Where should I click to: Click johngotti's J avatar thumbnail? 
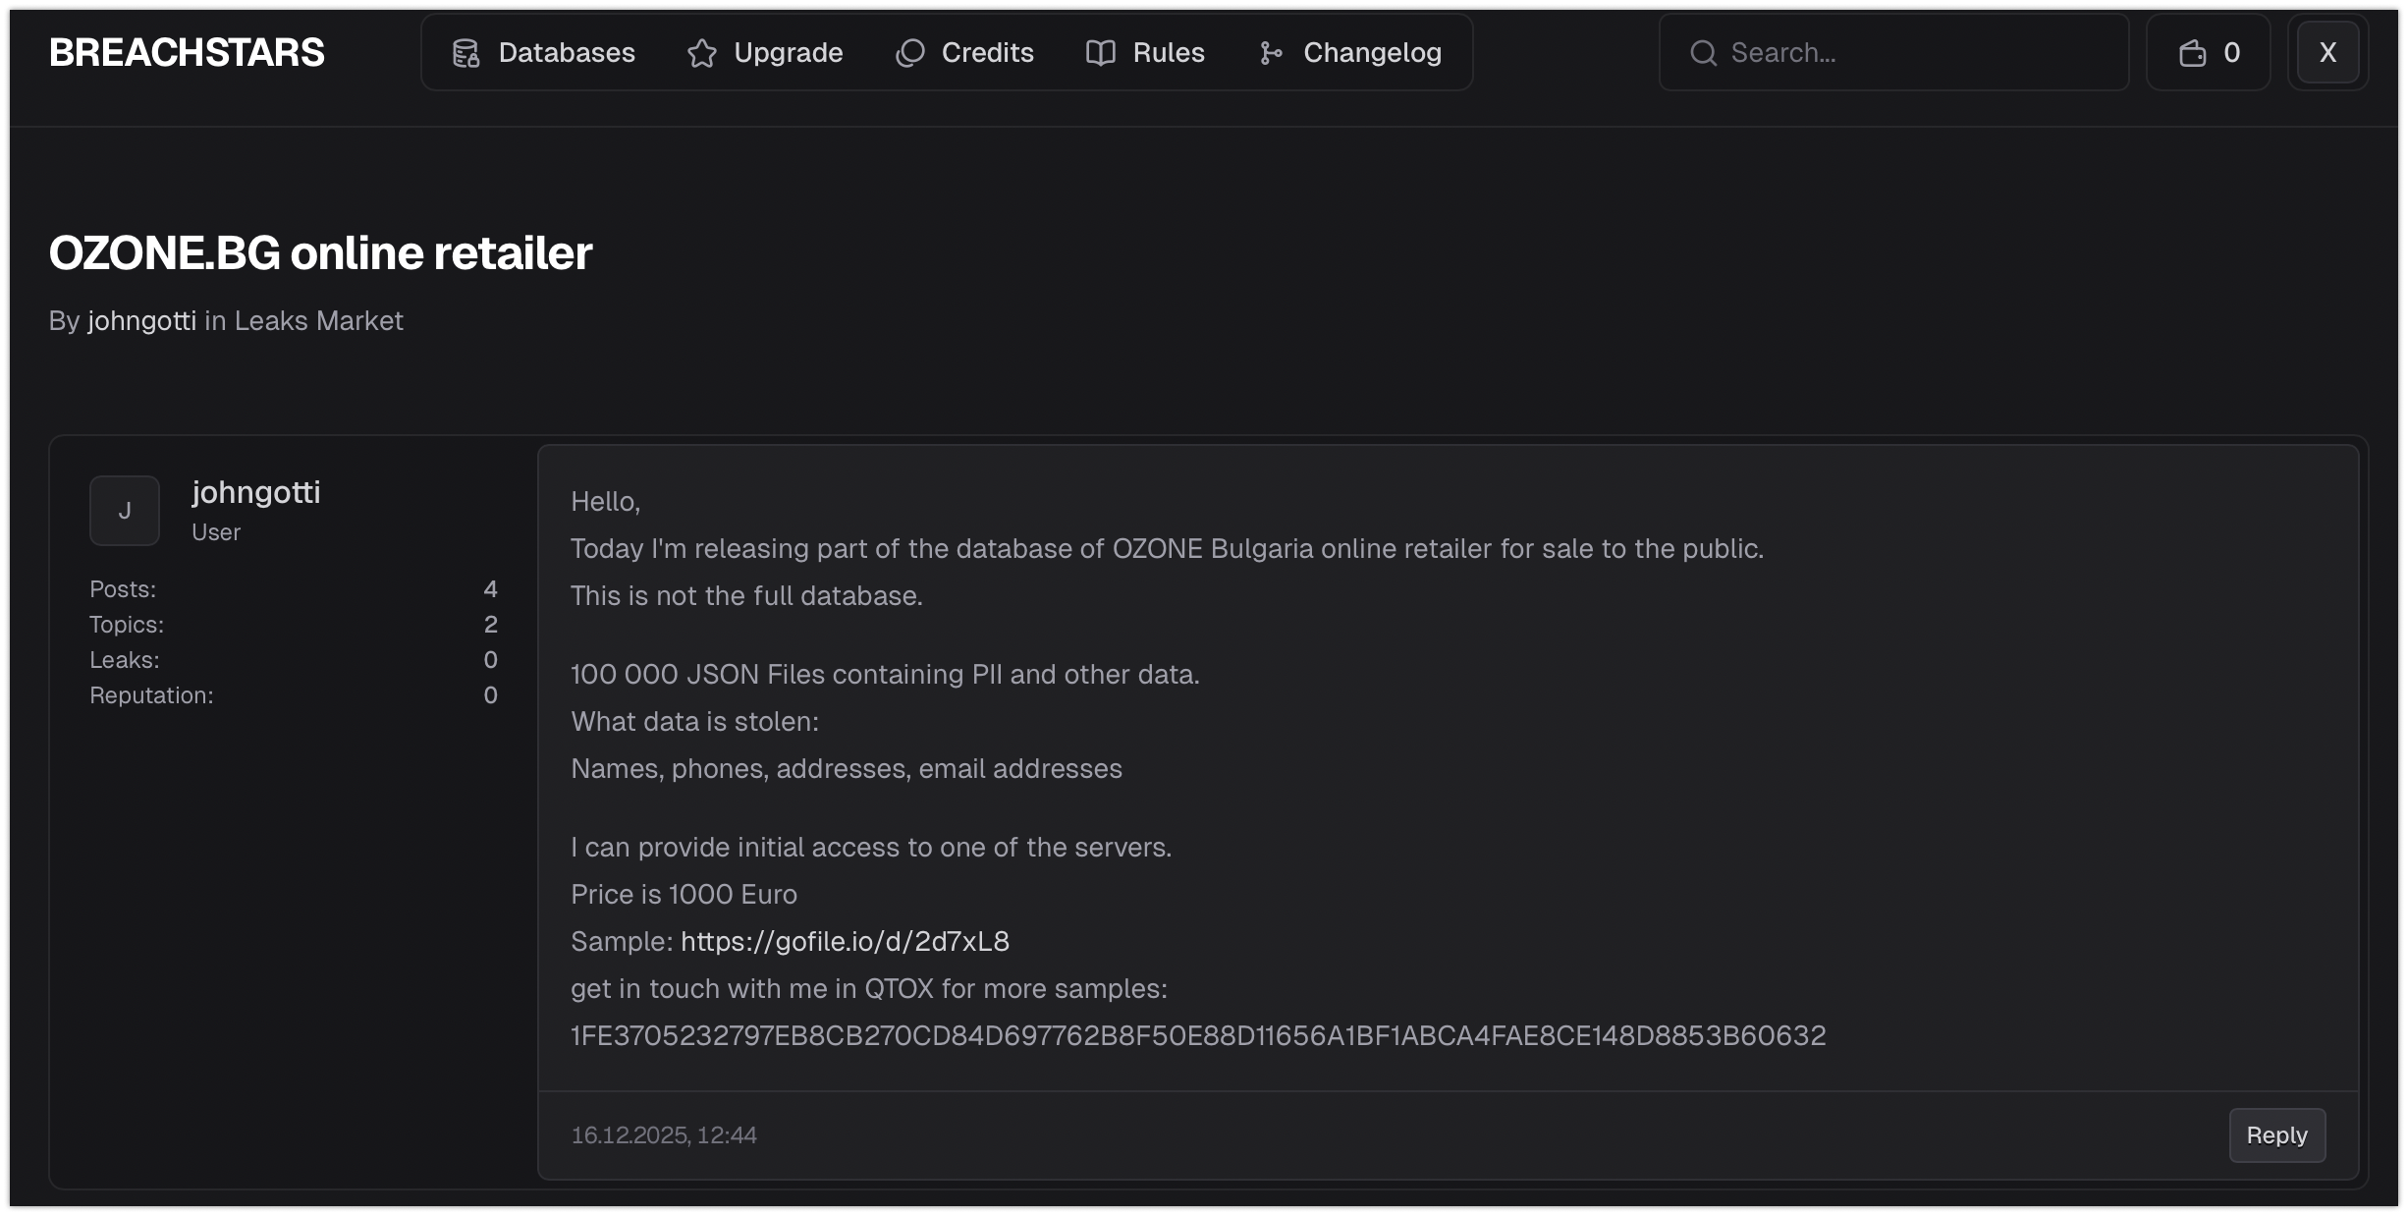click(125, 511)
